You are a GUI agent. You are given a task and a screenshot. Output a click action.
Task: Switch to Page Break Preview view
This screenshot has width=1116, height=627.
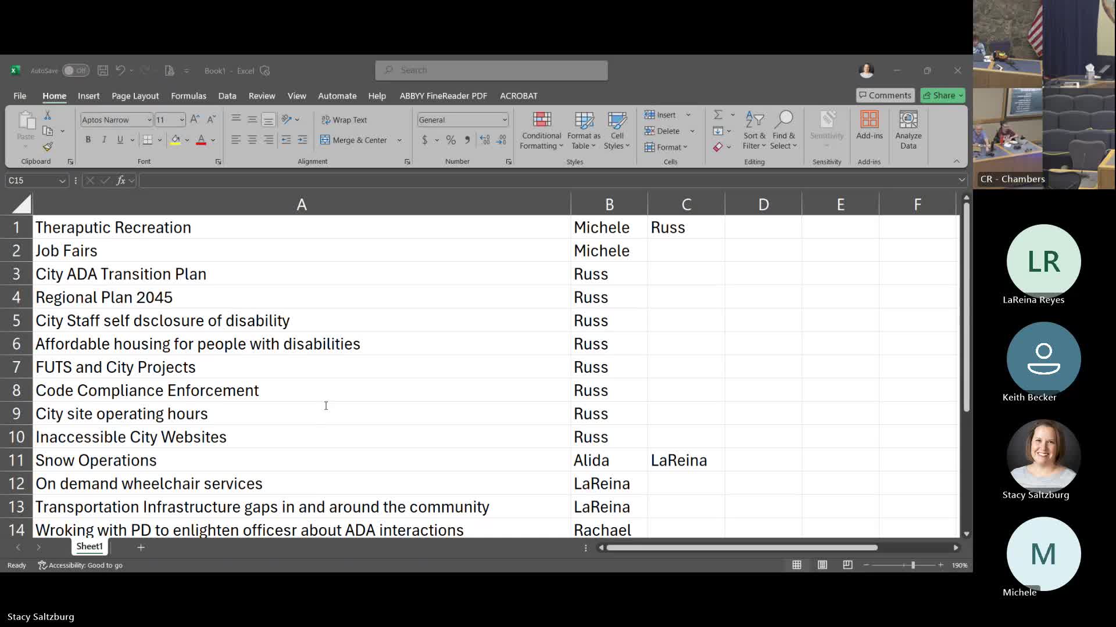tap(847, 565)
